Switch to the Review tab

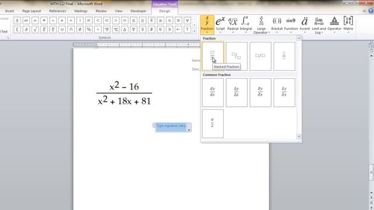click(x=101, y=11)
